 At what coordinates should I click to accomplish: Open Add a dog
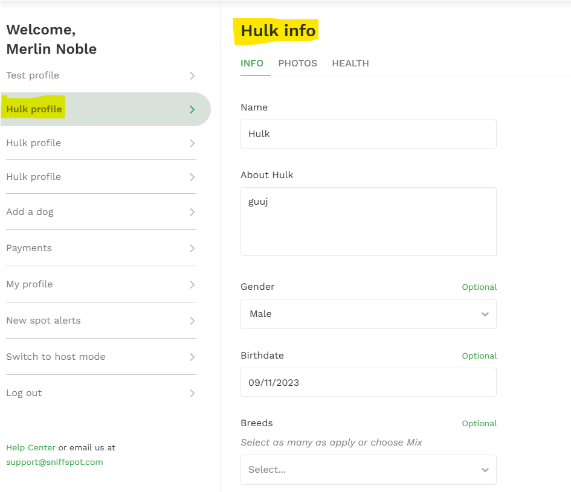click(x=102, y=212)
